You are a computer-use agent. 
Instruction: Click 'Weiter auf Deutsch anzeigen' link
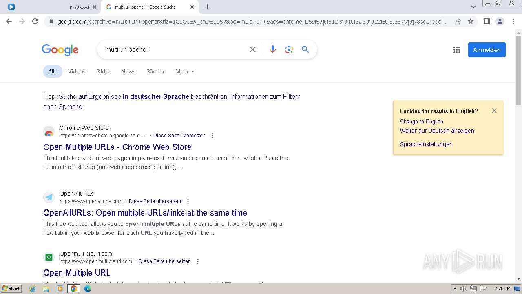[x=437, y=131]
